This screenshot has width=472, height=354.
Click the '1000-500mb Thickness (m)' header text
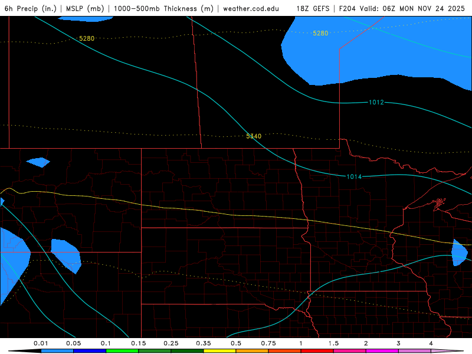163,8
